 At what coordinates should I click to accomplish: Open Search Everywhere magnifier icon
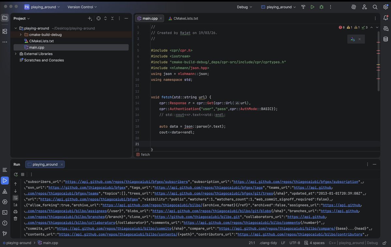pyautogui.click(x=375, y=7)
